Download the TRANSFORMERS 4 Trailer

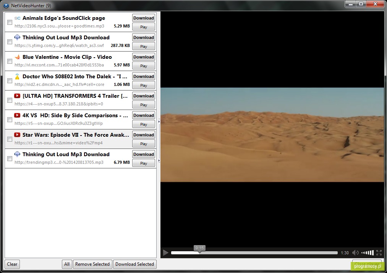click(144, 96)
